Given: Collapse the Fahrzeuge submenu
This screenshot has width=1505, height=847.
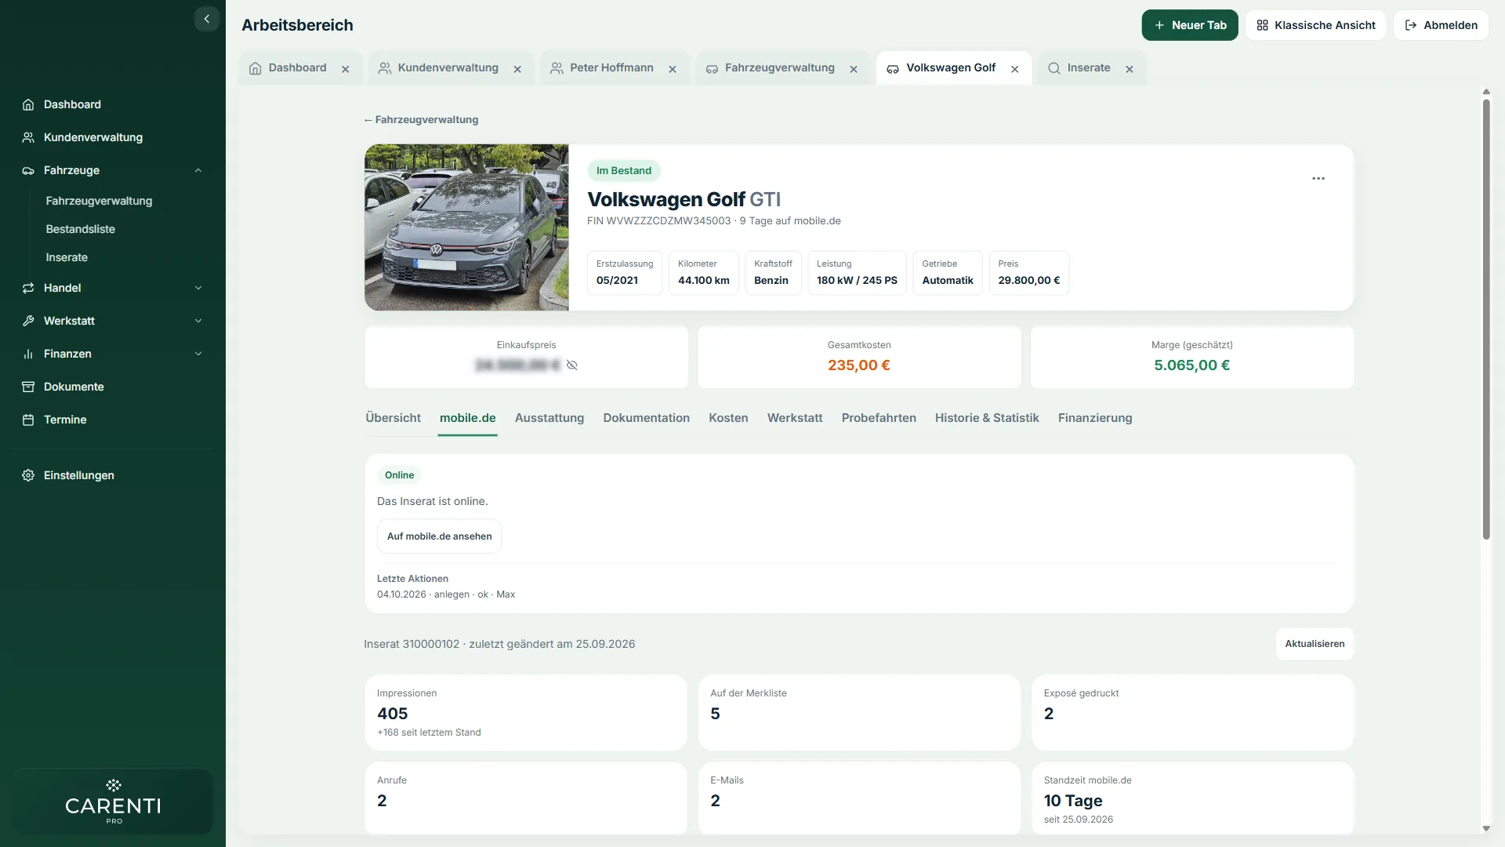Looking at the screenshot, I should [198, 170].
